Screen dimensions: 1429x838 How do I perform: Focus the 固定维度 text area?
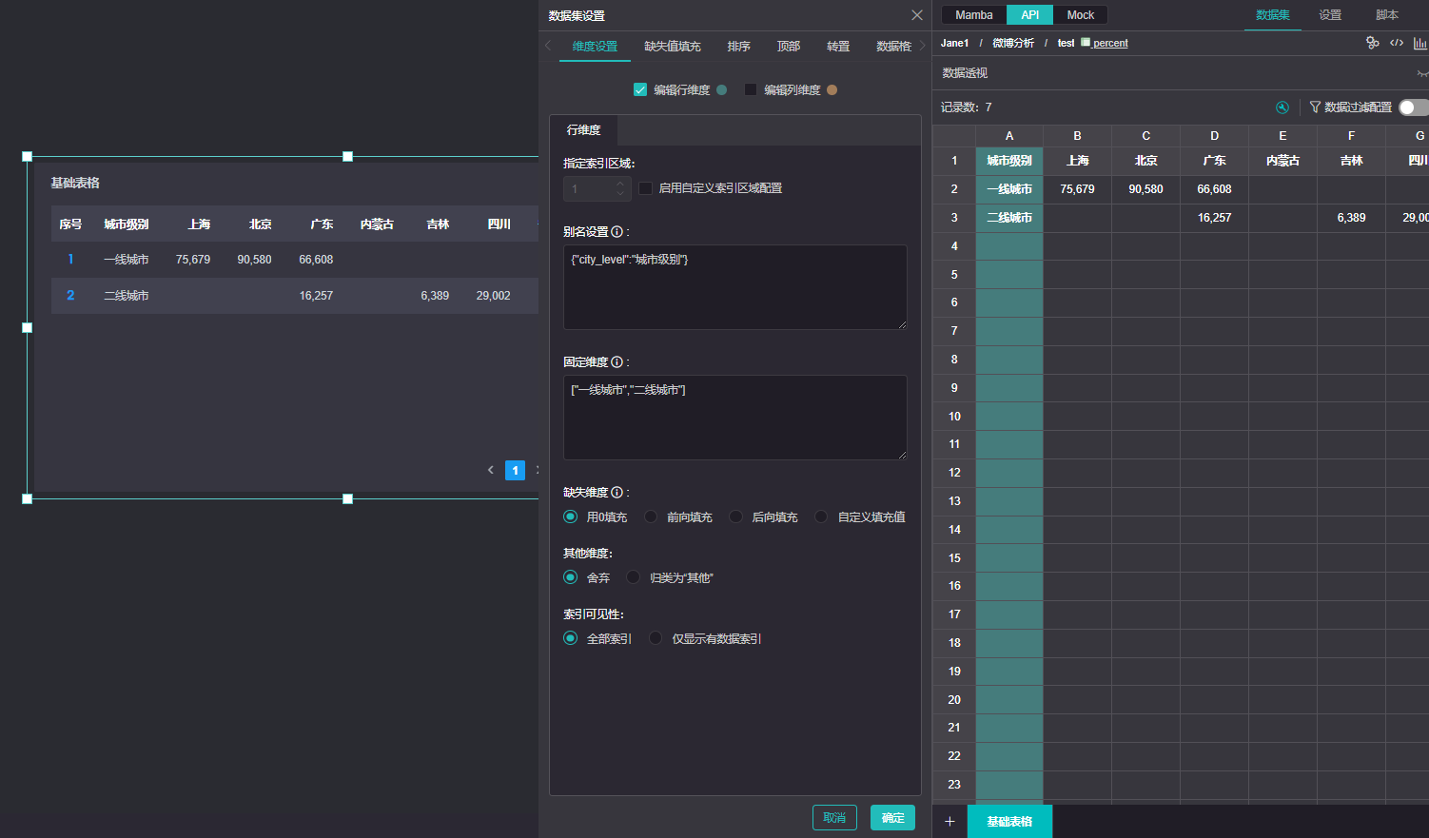pyautogui.click(x=735, y=418)
